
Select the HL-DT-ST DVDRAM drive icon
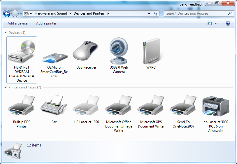tap(22, 51)
